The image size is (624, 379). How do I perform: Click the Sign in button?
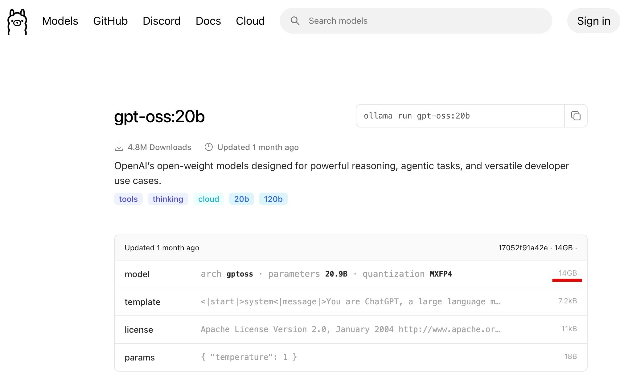click(x=593, y=21)
